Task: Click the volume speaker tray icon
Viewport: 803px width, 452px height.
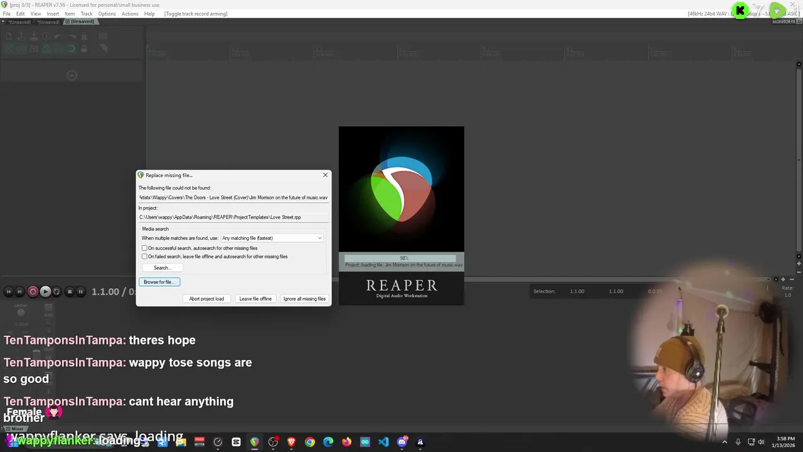Action: [x=761, y=442]
